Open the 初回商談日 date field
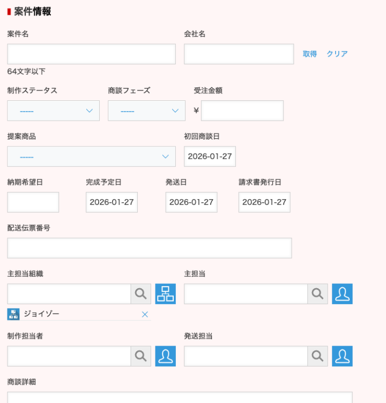Screen dimensions: 386x403 [210, 156]
